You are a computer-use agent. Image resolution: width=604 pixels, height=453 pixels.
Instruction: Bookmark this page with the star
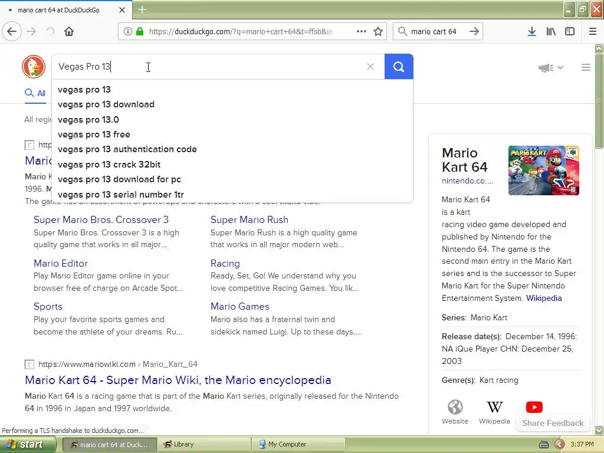pos(378,31)
